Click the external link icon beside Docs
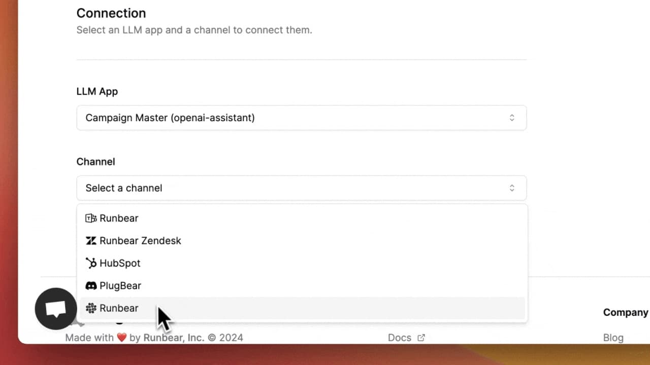 [x=421, y=338]
